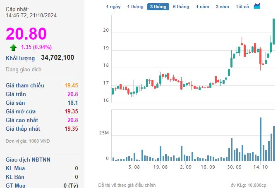Switch chart to 1 ngày range
The height and width of the screenshot is (188, 278).
tap(113, 7)
